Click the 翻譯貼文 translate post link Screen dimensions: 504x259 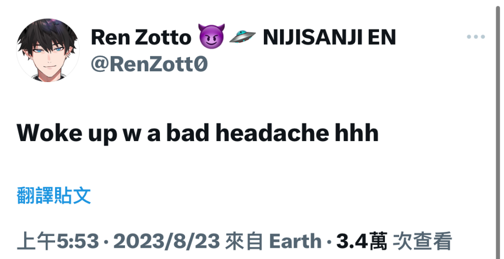(x=54, y=196)
